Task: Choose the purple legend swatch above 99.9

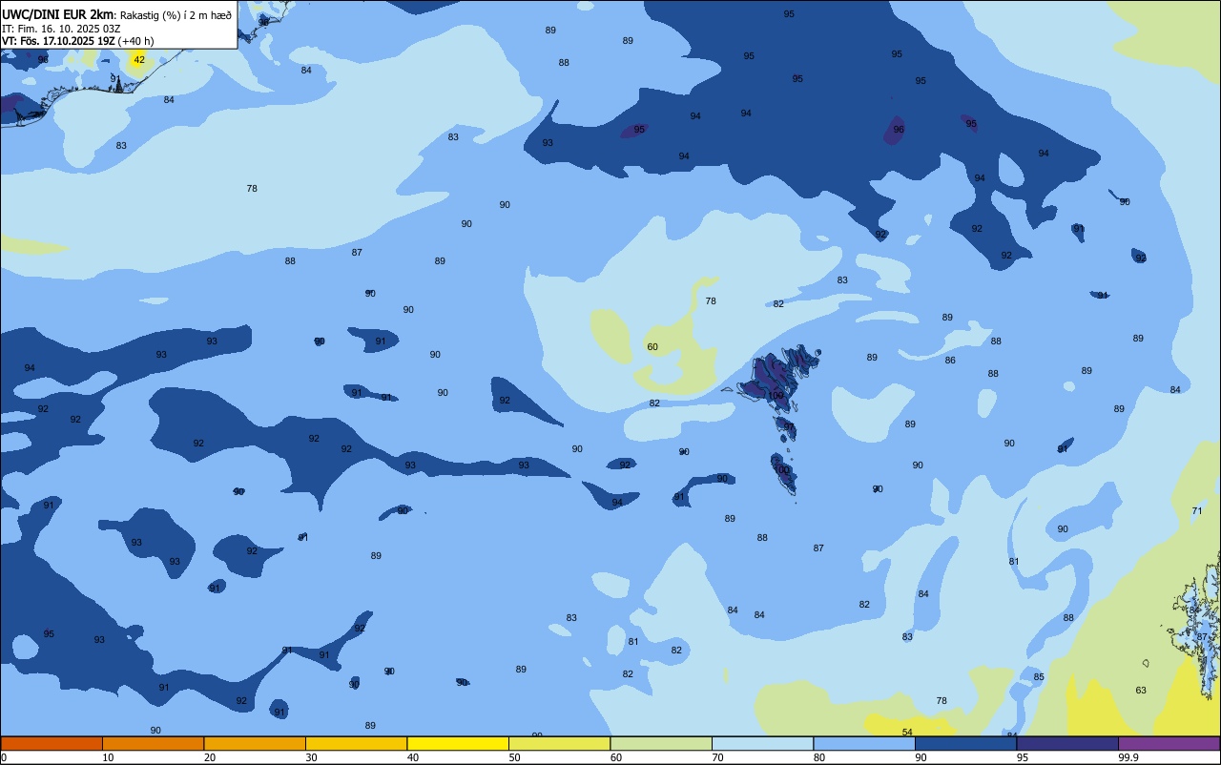Action: 1169,743
